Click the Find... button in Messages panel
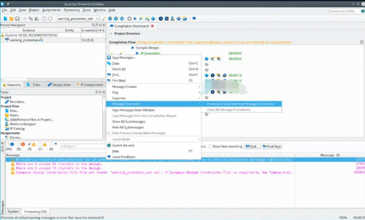Screen dimensions: 365x220 pos(252,146)
